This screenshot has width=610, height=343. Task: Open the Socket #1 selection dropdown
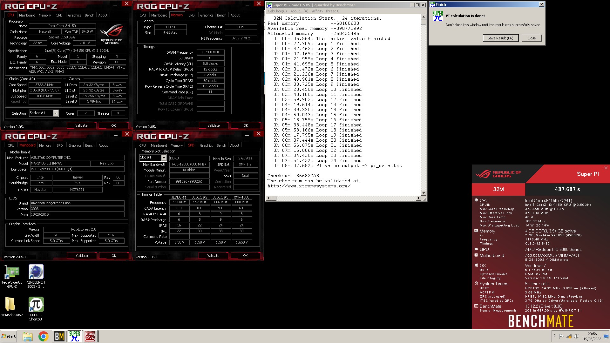tap(56, 113)
